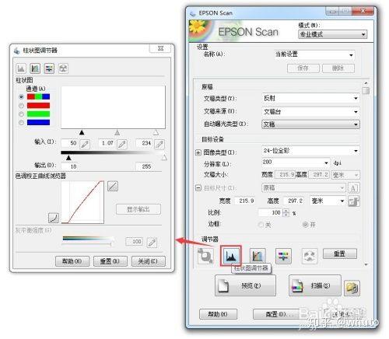Open color palette icon in EPSON Scan adjustments
This screenshot has height=339, width=389.
click(x=310, y=256)
